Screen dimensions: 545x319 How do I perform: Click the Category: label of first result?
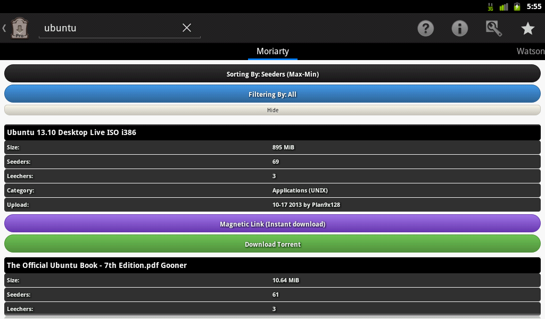(21, 190)
